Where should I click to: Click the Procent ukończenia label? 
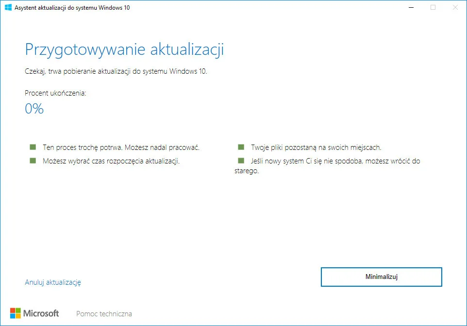tap(57, 93)
